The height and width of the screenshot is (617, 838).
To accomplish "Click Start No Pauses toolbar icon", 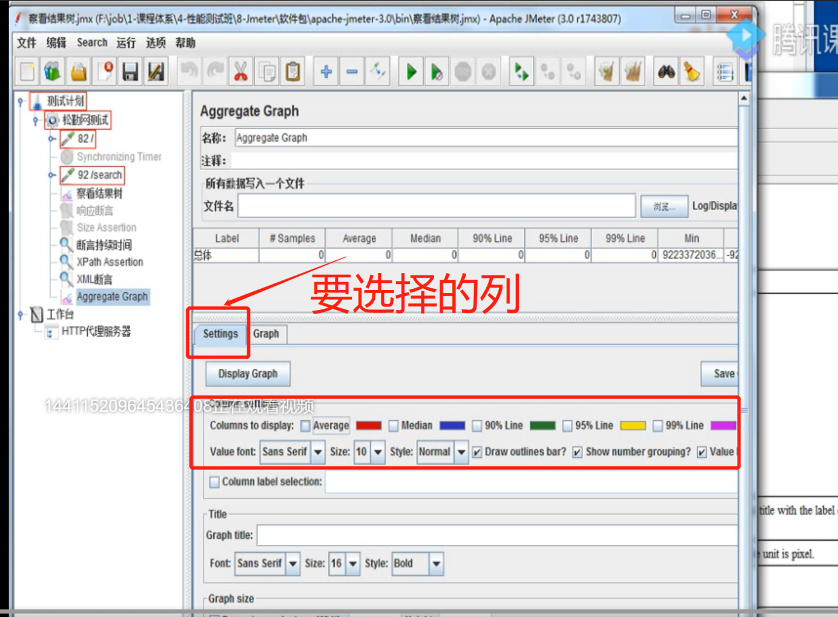I will (x=437, y=72).
